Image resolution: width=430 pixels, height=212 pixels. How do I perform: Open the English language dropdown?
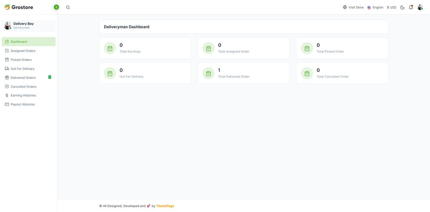[x=375, y=7]
